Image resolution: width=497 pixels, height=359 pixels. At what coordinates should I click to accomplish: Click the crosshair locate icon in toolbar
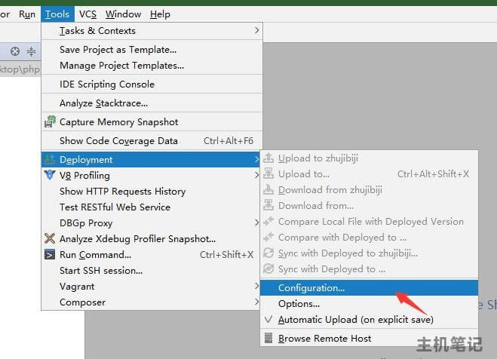tap(14, 51)
